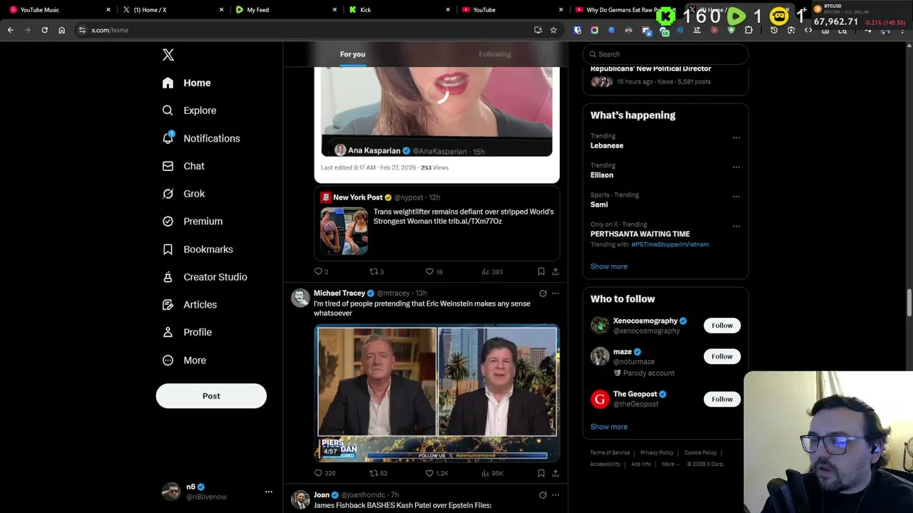Open the More menu in sidebar
Viewport: 913px width, 513px height.
(x=184, y=361)
